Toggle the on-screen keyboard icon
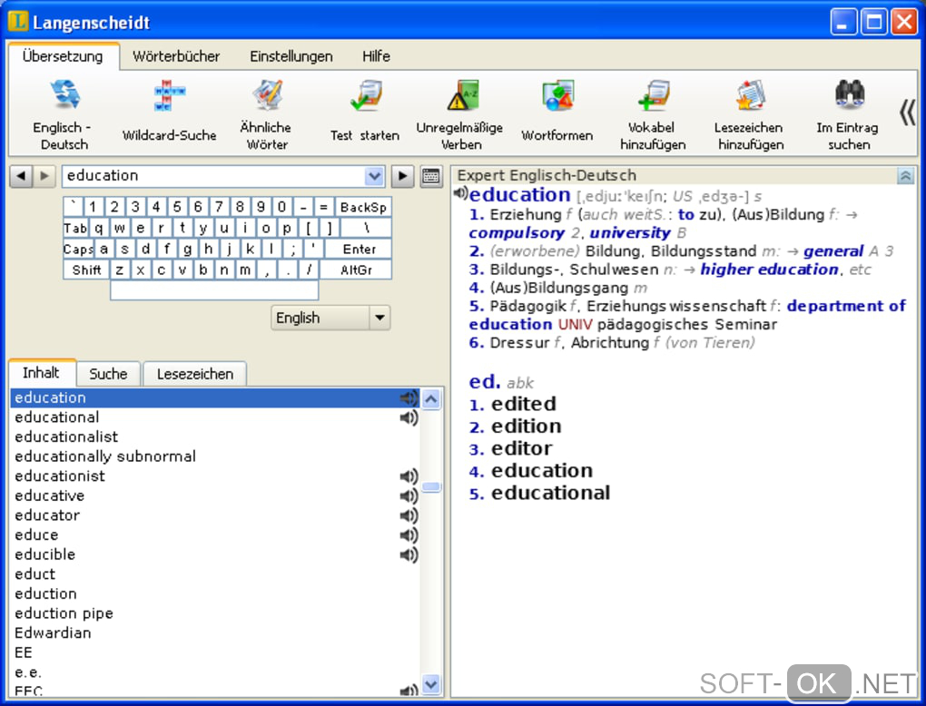The height and width of the screenshot is (706, 926). (x=431, y=176)
